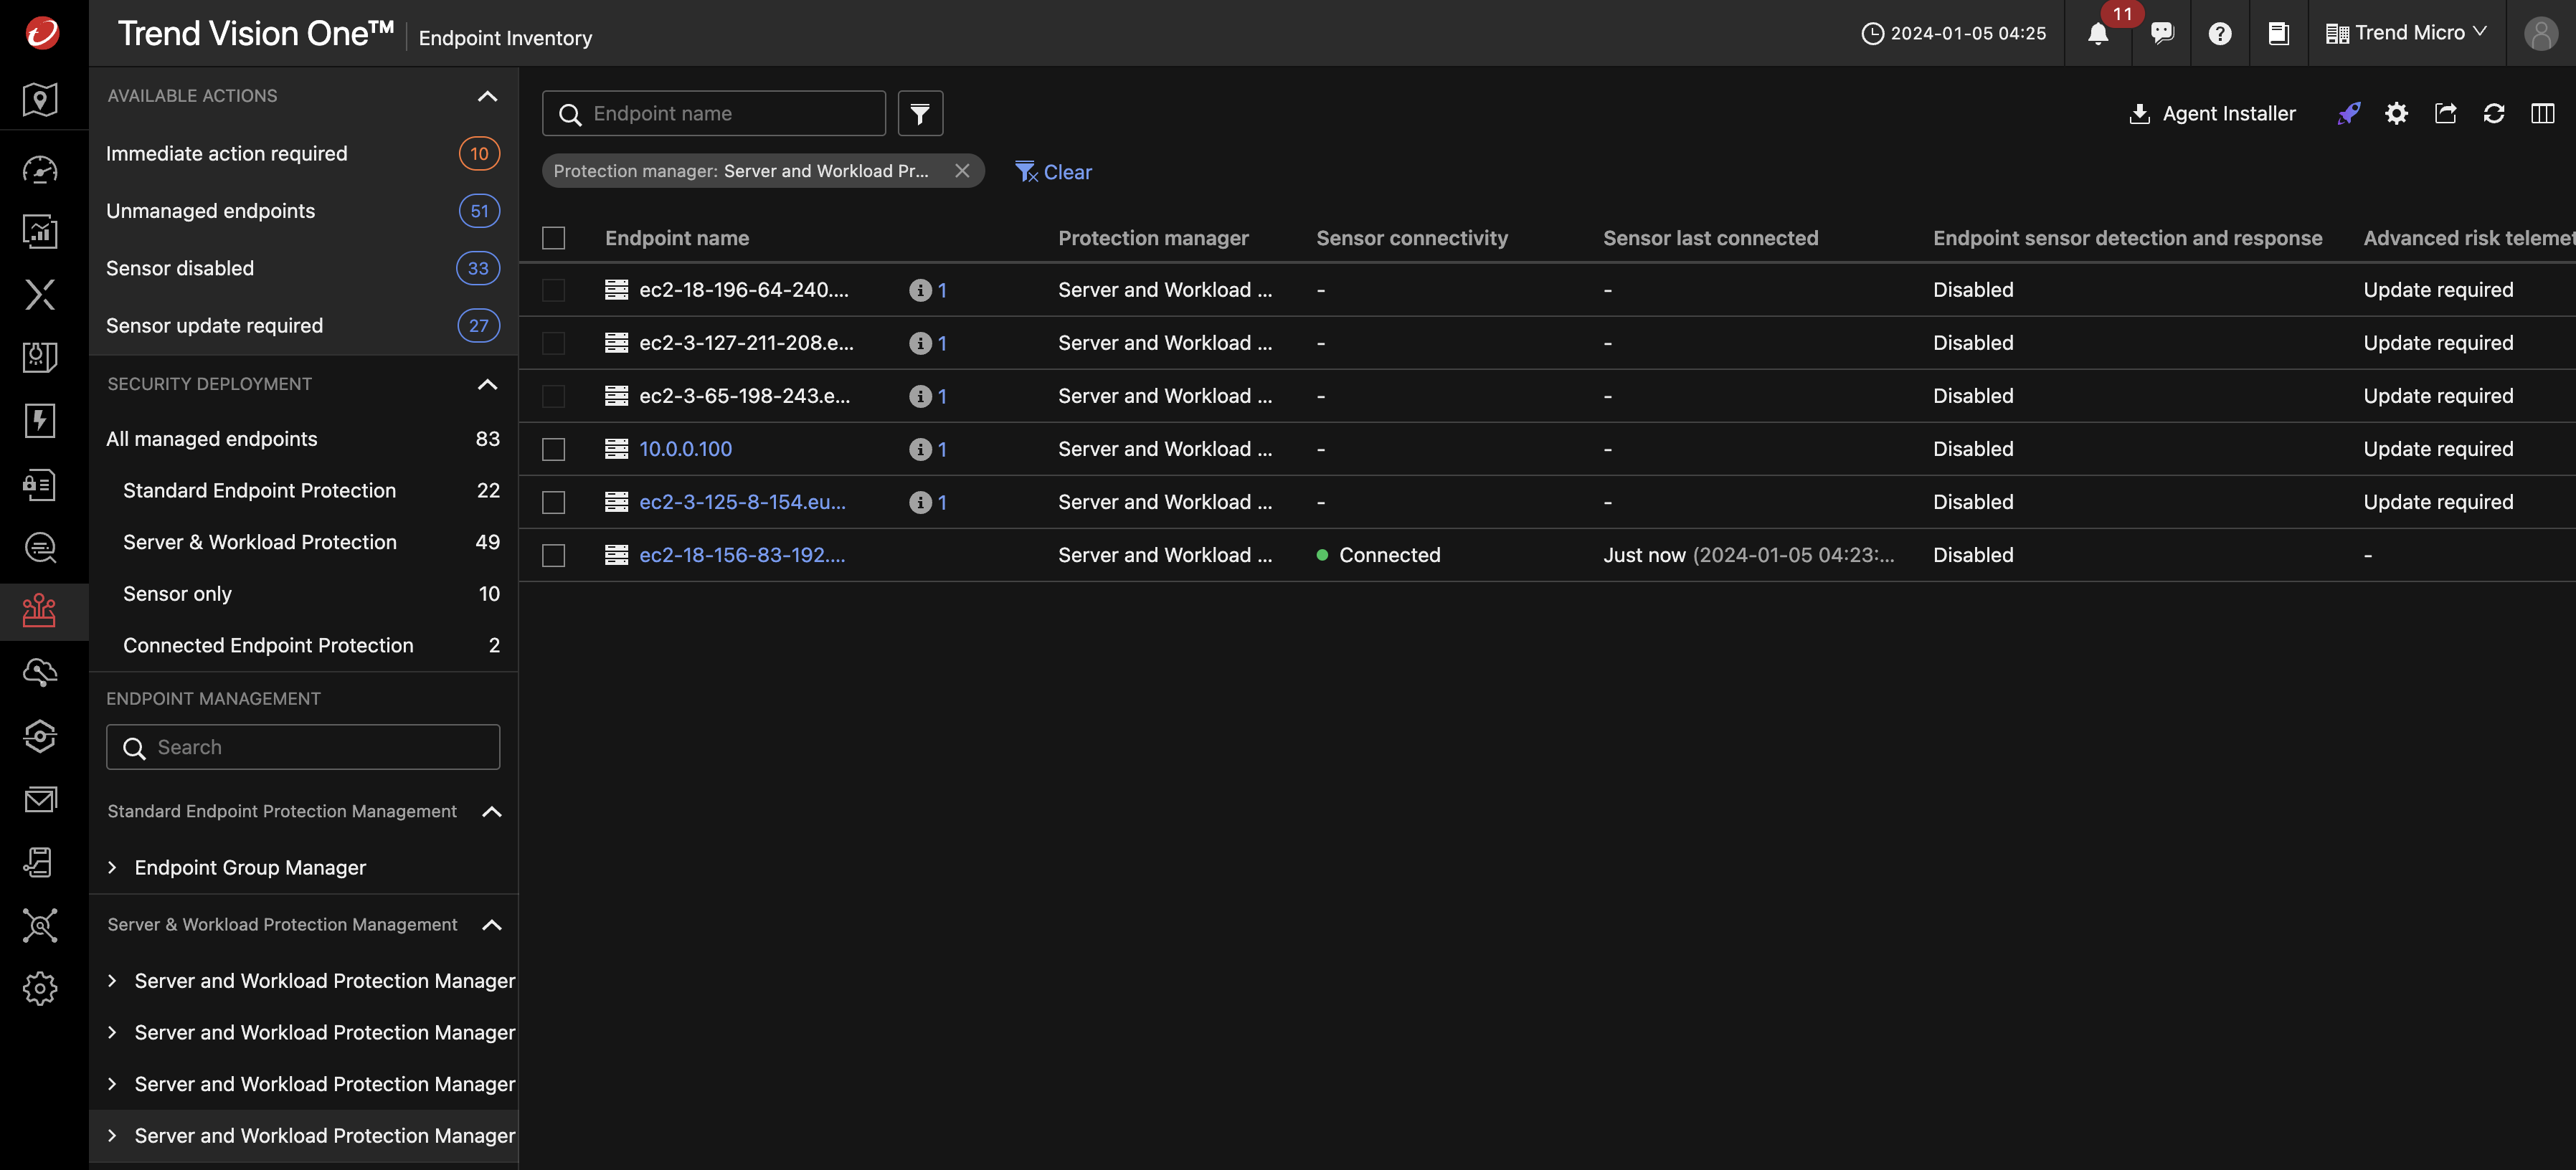Open the identity lock sidebar icon

coord(40,484)
